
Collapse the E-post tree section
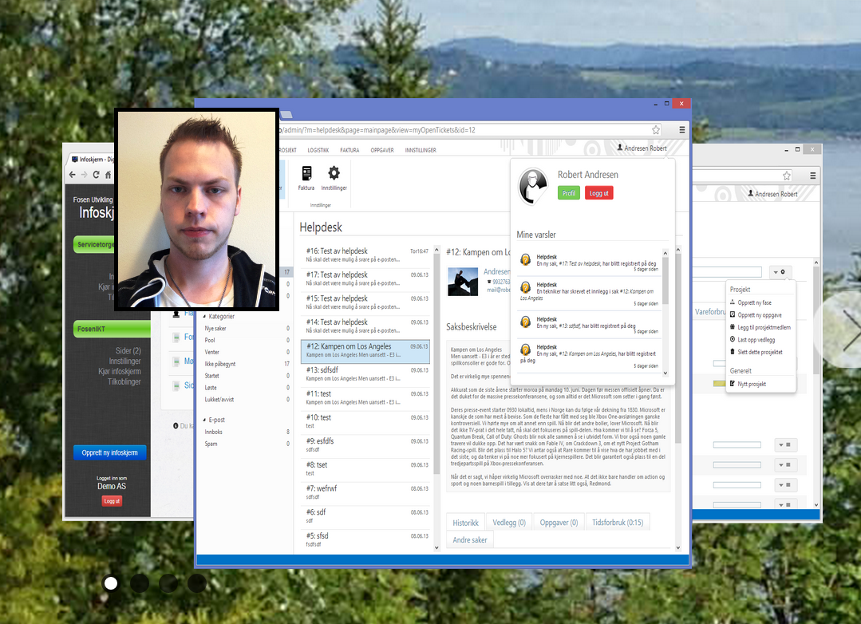pos(205,421)
